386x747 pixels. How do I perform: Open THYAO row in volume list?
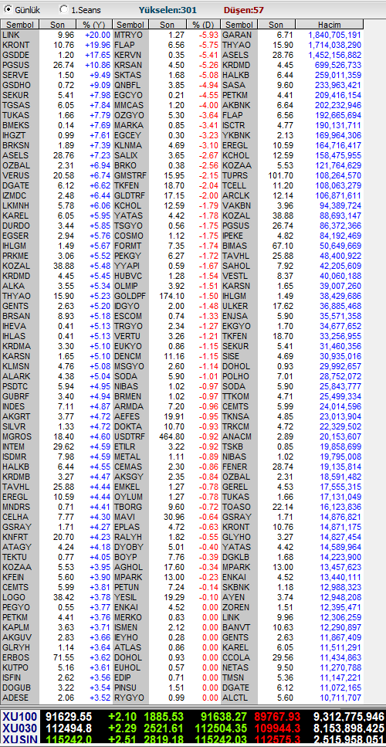[292, 45]
